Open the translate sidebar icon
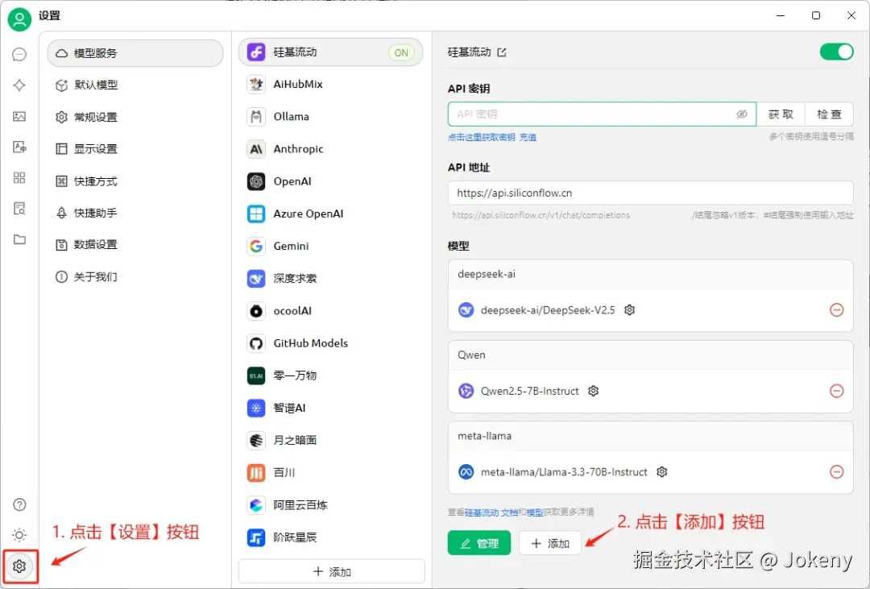This screenshot has height=589, width=870. coord(19,147)
